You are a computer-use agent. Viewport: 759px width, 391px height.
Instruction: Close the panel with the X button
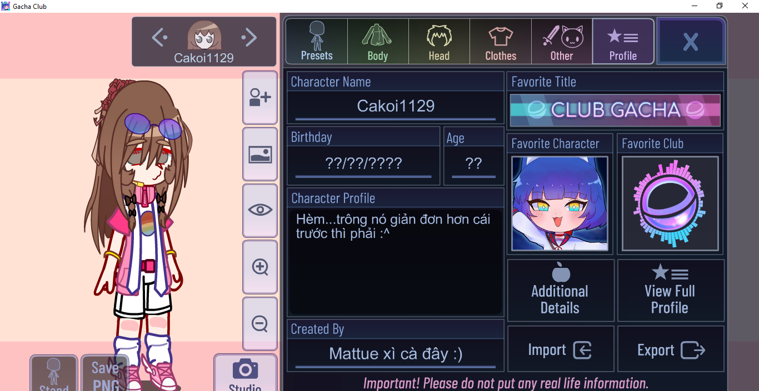click(x=691, y=42)
